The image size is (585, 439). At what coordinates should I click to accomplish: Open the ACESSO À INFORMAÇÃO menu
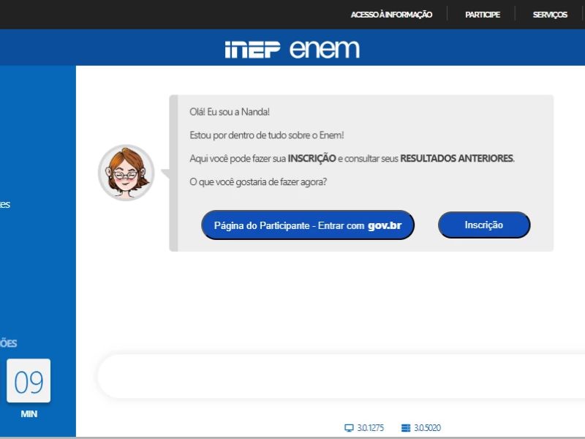[x=391, y=15]
